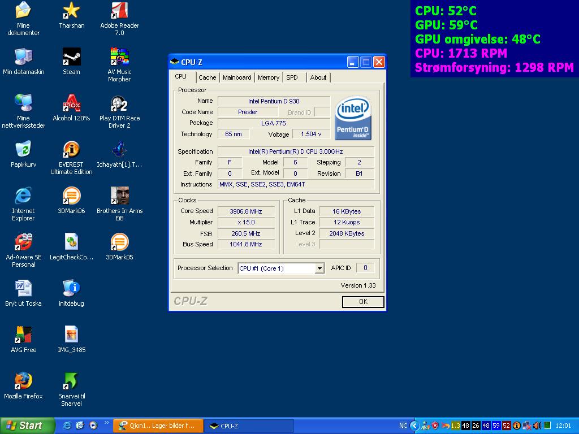The width and height of the screenshot is (579, 434).
Task: Open Internet Explorer desktop icon
Action: pyautogui.click(x=23, y=196)
